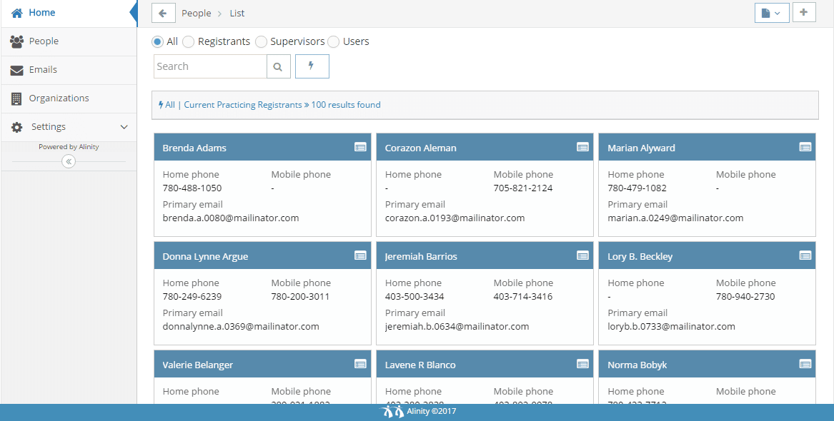Click the magnifier search button
The image size is (834, 421).
click(x=278, y=66)
